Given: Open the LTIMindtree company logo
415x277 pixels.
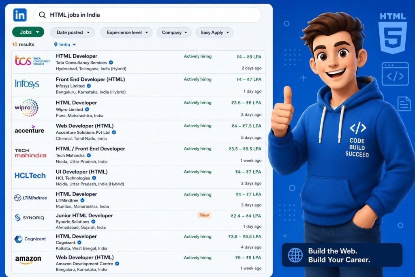Looking at the screenshot, I should pyautogui.click(x=30, y=198).
